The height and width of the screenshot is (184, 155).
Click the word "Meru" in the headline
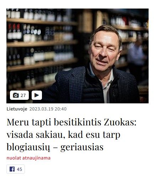click(x=18, y=122)
